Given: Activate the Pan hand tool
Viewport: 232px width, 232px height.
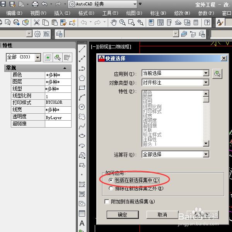Looking at the screenshot, I should click(114, 22).
